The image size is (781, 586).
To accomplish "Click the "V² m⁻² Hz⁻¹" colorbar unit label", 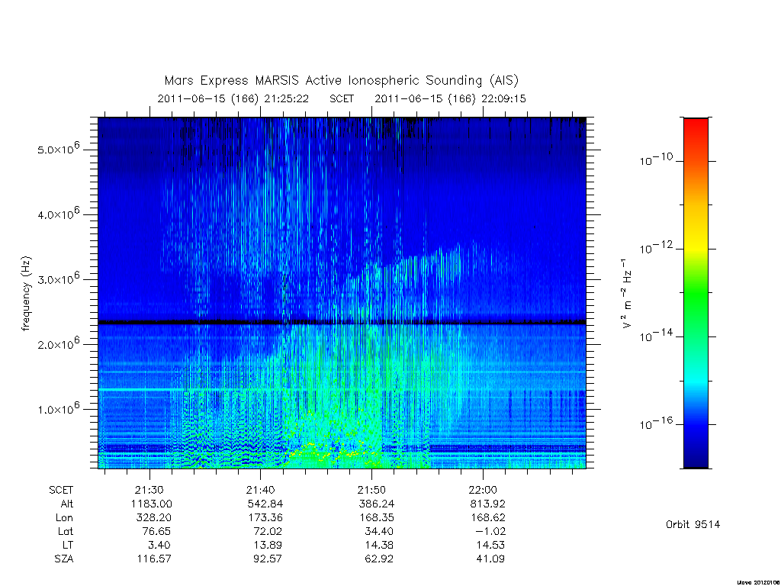I will click(627, 294).
